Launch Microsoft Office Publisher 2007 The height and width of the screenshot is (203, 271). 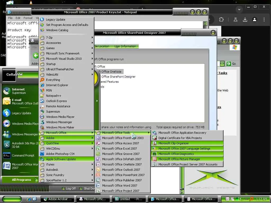coord(123,180)
